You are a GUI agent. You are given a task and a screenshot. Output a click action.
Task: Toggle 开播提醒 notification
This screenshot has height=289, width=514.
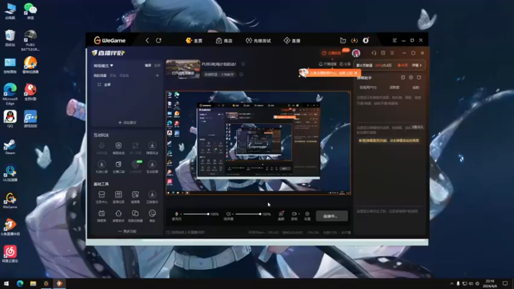(x=328, y=64)
